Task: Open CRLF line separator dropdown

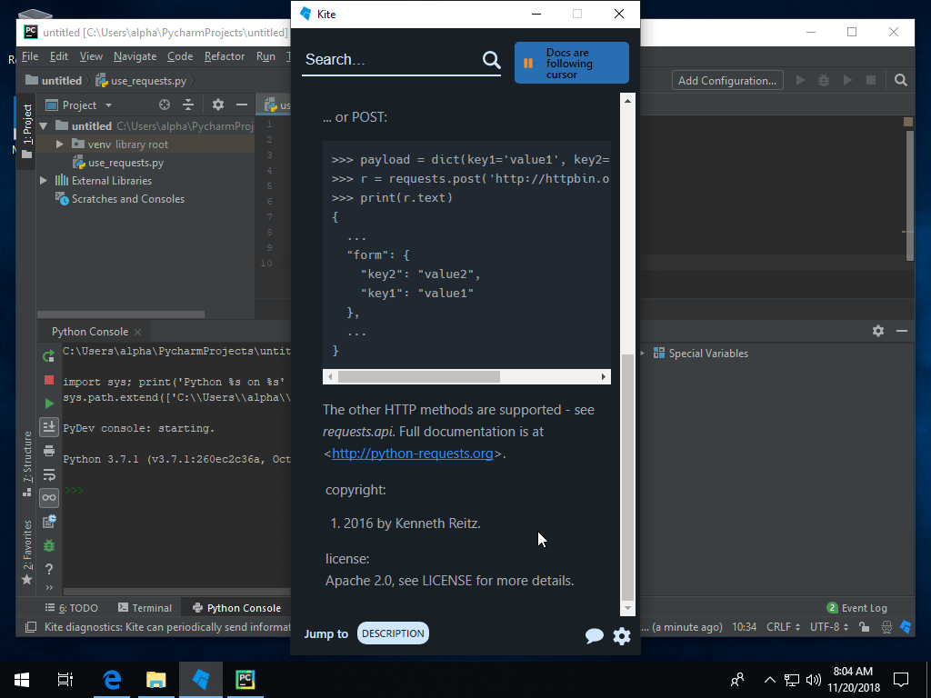Action: click(783, 627)
